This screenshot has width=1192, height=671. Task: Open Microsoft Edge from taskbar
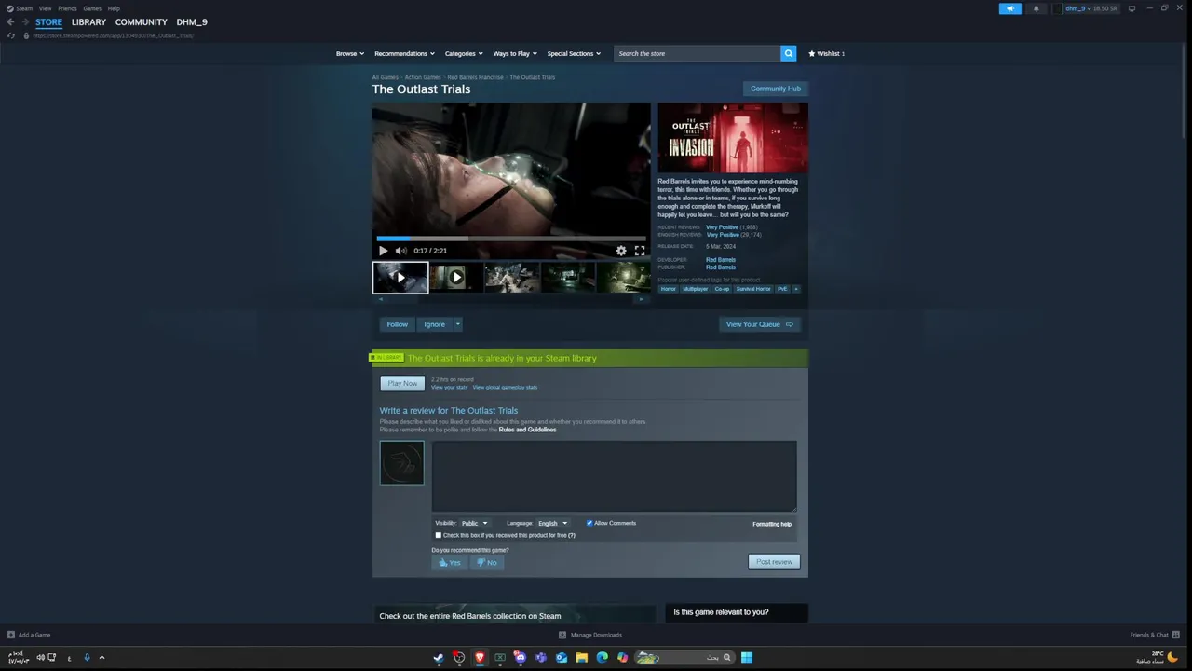pos(603,657)
